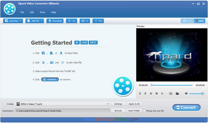Click the Download toolbar button
The image size is (208, 124).
55,21
